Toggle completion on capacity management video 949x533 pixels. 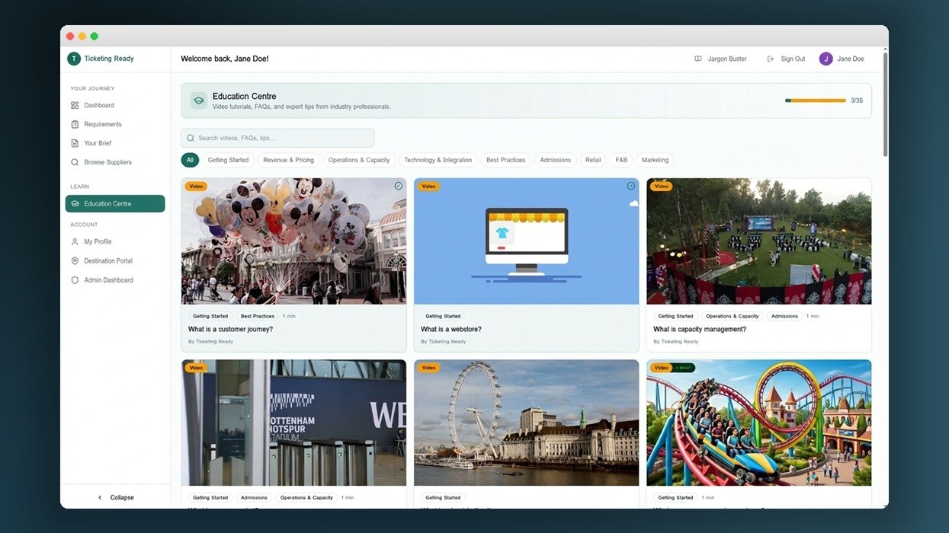tap(863, 185)
